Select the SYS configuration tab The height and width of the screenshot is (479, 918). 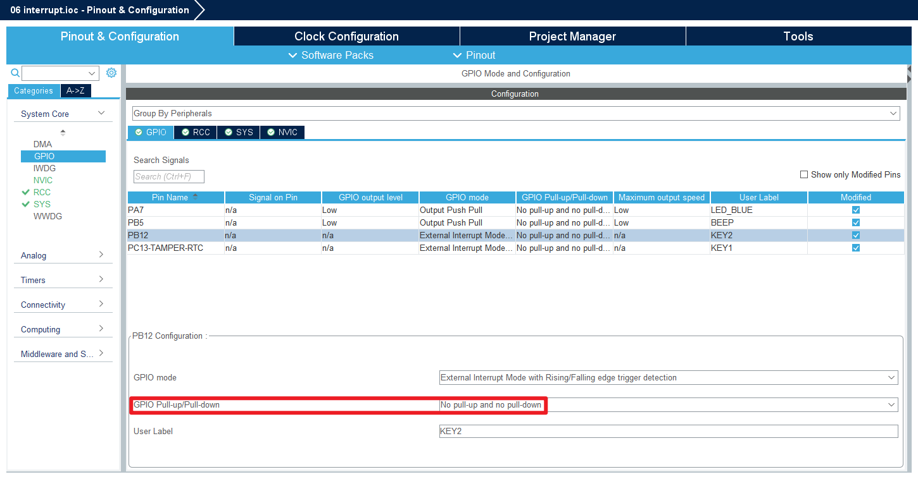tap(239, 132)
